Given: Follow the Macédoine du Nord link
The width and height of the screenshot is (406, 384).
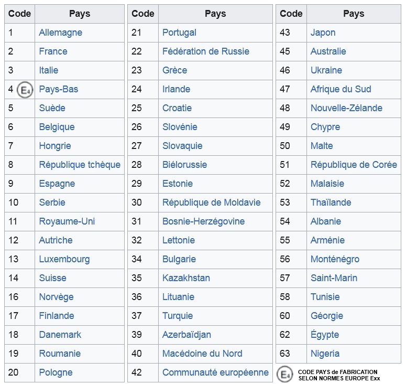Looking at the screenshot, I should 202,354.
